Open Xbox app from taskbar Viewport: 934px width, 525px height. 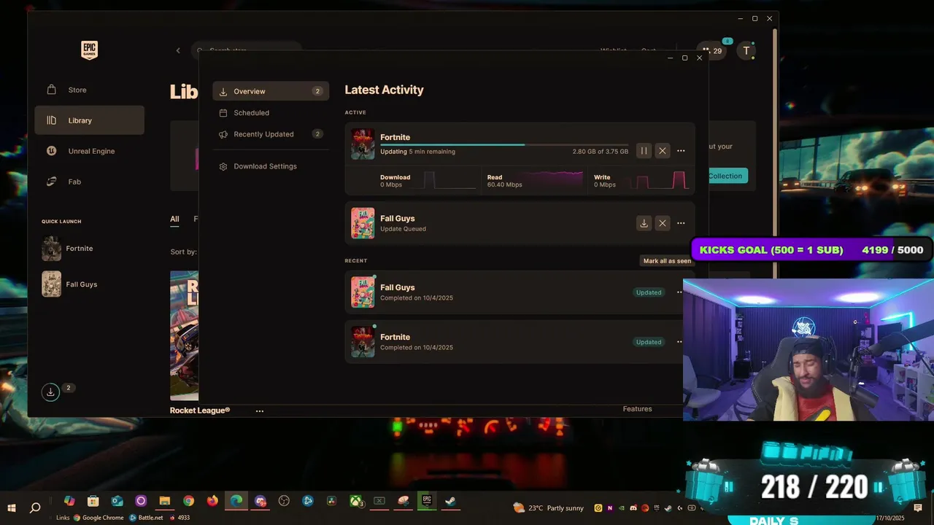pos(356,501)
